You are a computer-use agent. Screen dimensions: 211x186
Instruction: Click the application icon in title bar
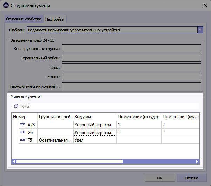point(6,6)
